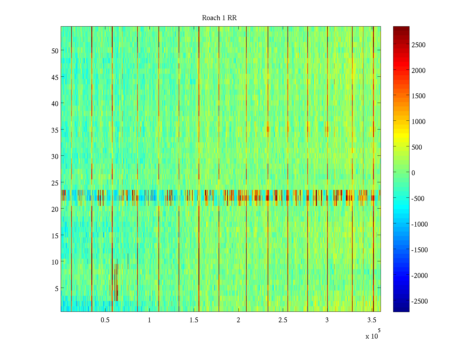This screenshot has height=350, width=467.
Task: Click the x-axis tick label 3.5
Action: (x=372, y=320)
